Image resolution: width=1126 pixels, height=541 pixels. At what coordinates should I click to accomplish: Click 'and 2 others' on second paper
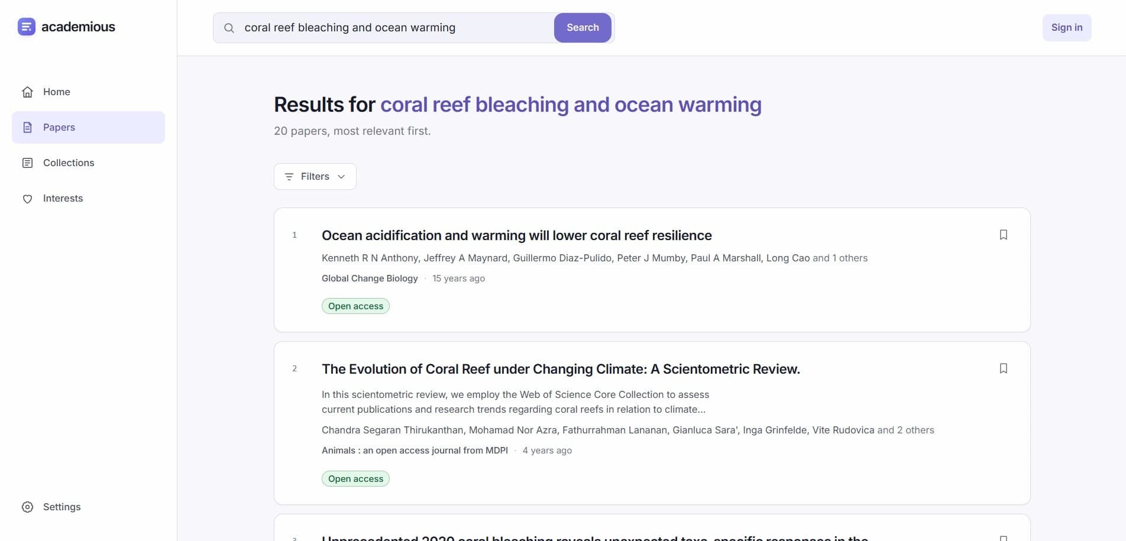click(x=905, y=430)
